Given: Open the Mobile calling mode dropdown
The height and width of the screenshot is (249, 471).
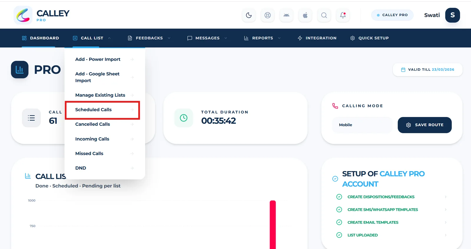Looking at the screenshot, I should coord(362,125).
